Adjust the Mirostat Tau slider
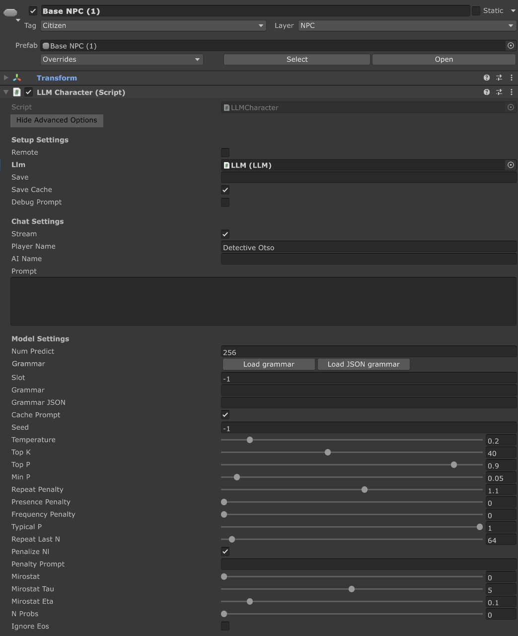This screenshot has width=518, height=636. pos(352,589)
